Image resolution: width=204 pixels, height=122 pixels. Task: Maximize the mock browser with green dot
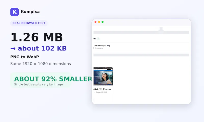[x=103, y=22]
